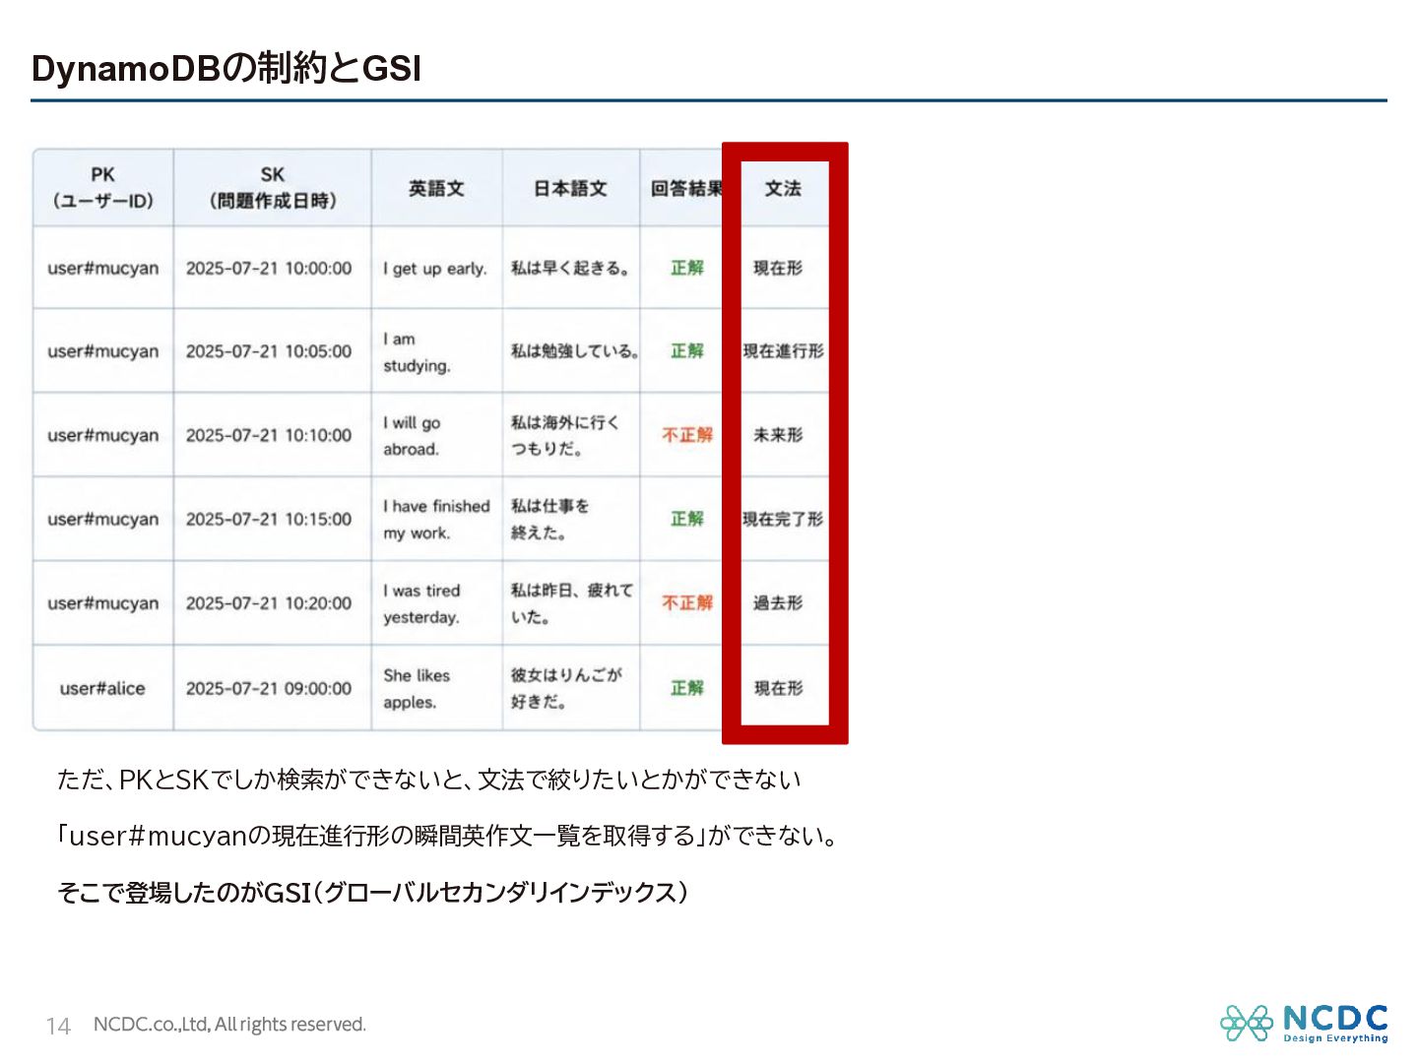Click 正解 in the "I have finished" row
This screenshot has height=1063, width=1418.
point(687,519)
